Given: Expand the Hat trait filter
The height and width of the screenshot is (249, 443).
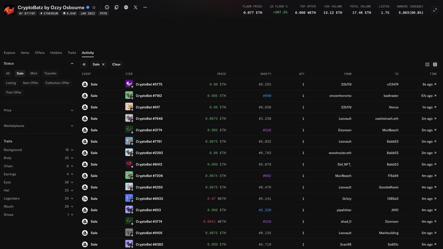Looking at the screenshot, I should pyautogui.click(x=38, y=190).
